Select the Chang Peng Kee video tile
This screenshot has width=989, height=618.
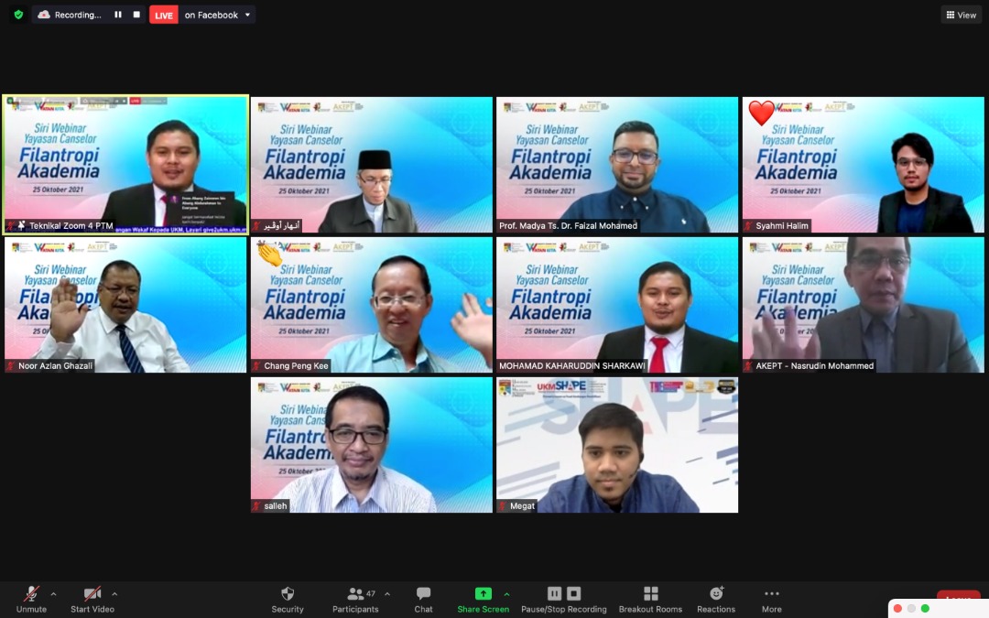372,305
